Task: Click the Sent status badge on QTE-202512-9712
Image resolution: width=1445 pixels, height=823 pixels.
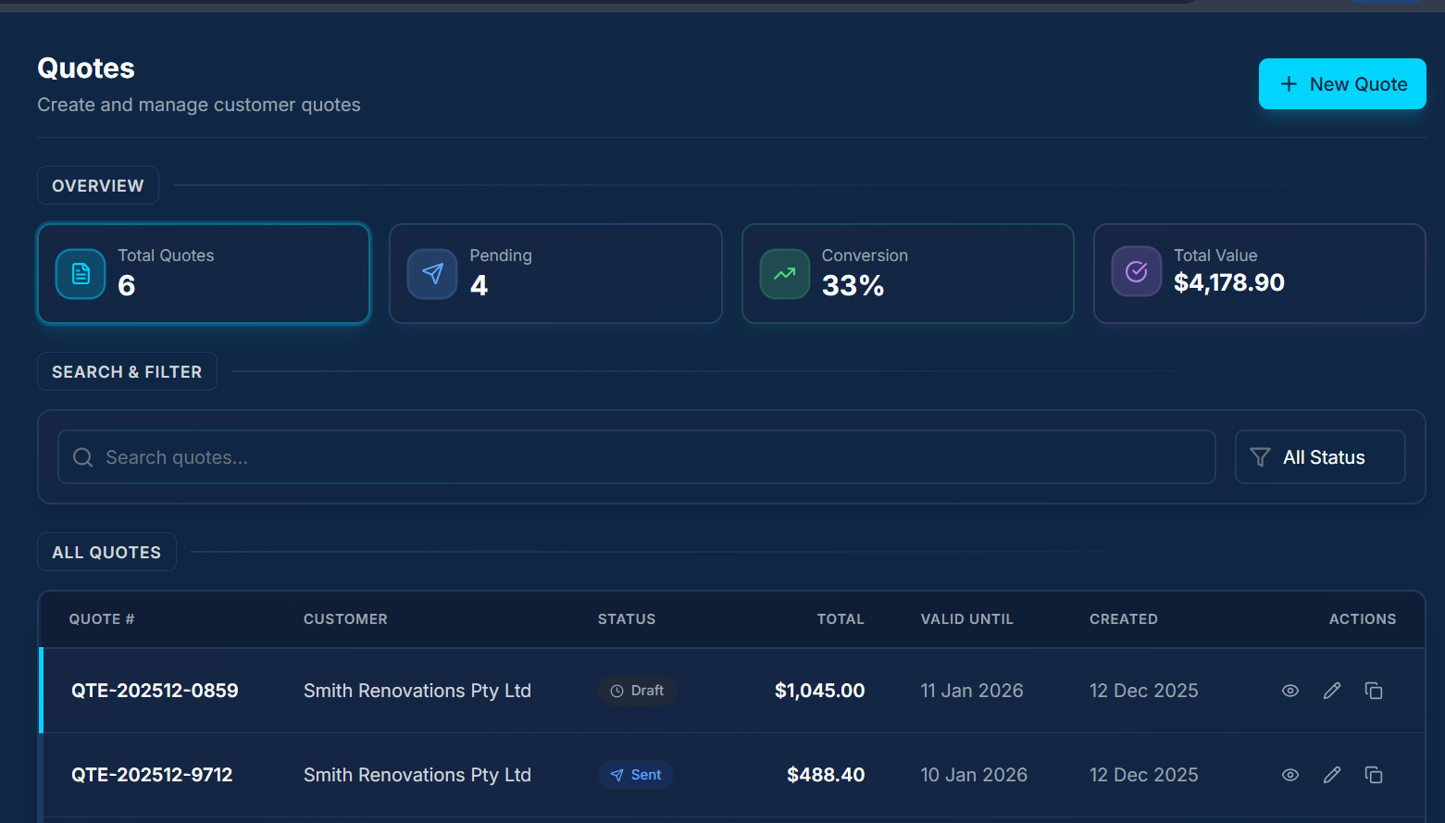Action: tap(636, 775)
